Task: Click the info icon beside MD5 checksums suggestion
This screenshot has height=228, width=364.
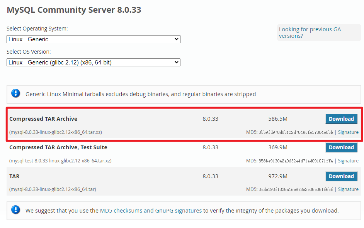Action: 15,210
